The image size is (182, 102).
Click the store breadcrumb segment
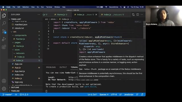pos(53,19)
